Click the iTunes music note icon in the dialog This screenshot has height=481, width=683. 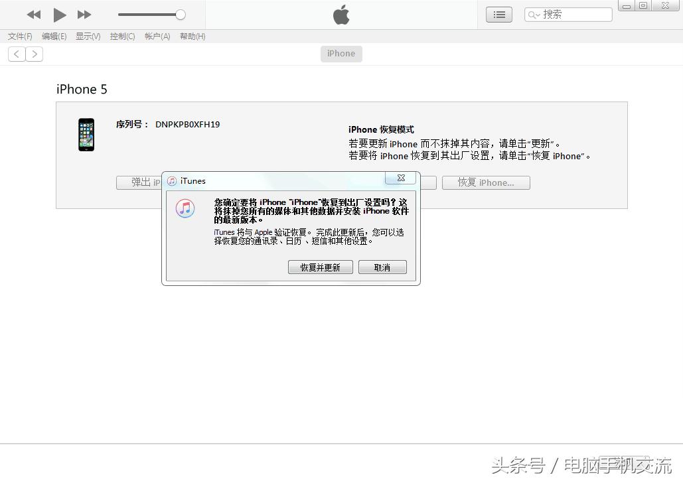[x=185, y=208]
